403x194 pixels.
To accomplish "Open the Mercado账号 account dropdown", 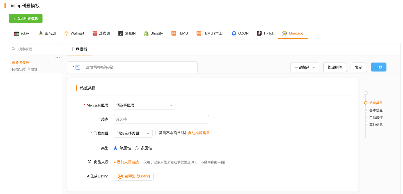I will (144, 105).
